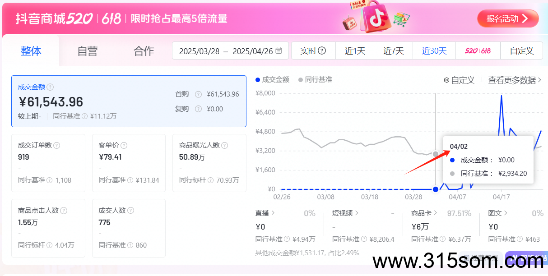
Task: Click the 97.51% share for 商品卡
Action: click(x=459, y=213)
